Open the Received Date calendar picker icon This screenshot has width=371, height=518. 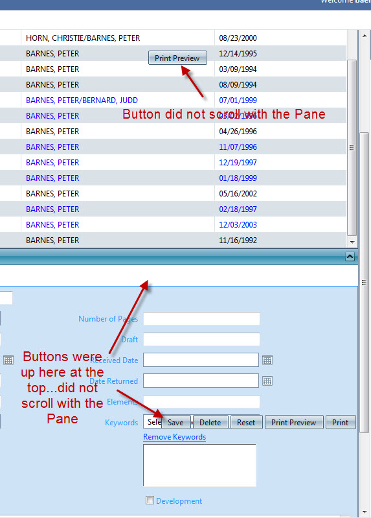tap(267, 360)
